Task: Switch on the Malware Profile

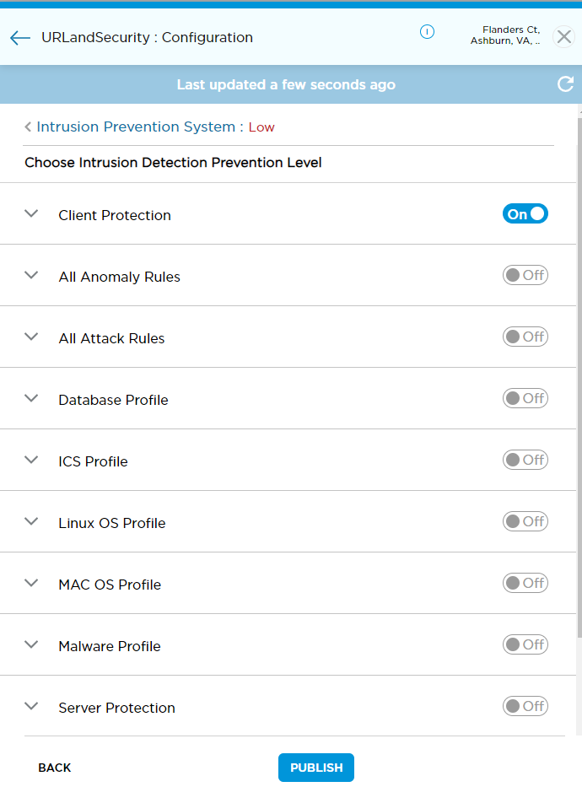Action: tap(525, 644)
